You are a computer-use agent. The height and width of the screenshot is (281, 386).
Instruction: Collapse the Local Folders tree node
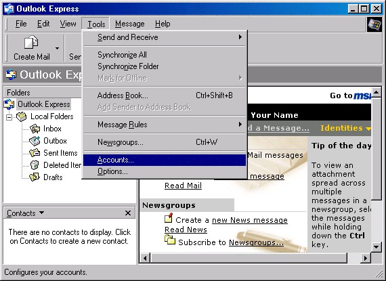tap(9, 117)
